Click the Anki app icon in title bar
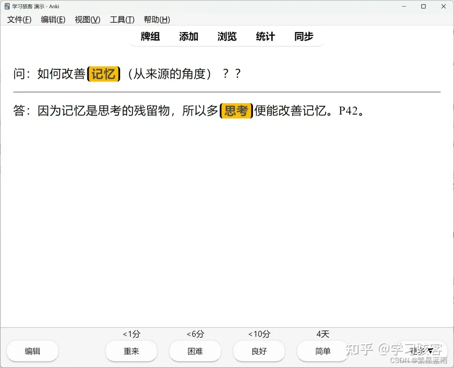454x368 pixels. 7,6
